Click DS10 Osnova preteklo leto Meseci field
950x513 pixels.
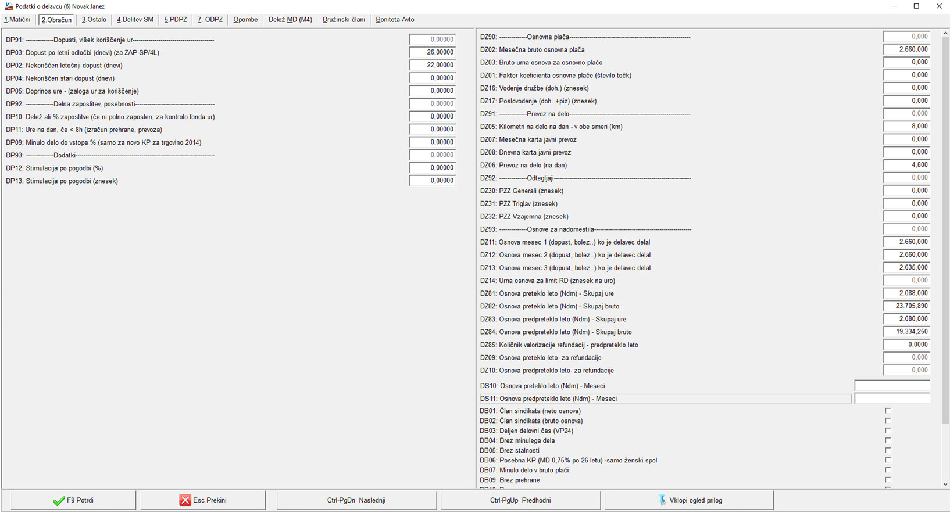(892, 386)
